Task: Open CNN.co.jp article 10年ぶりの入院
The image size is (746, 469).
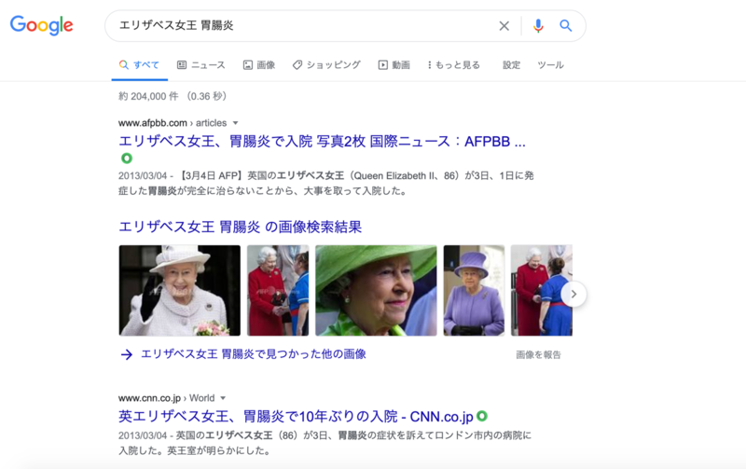Action: (296, 416)
